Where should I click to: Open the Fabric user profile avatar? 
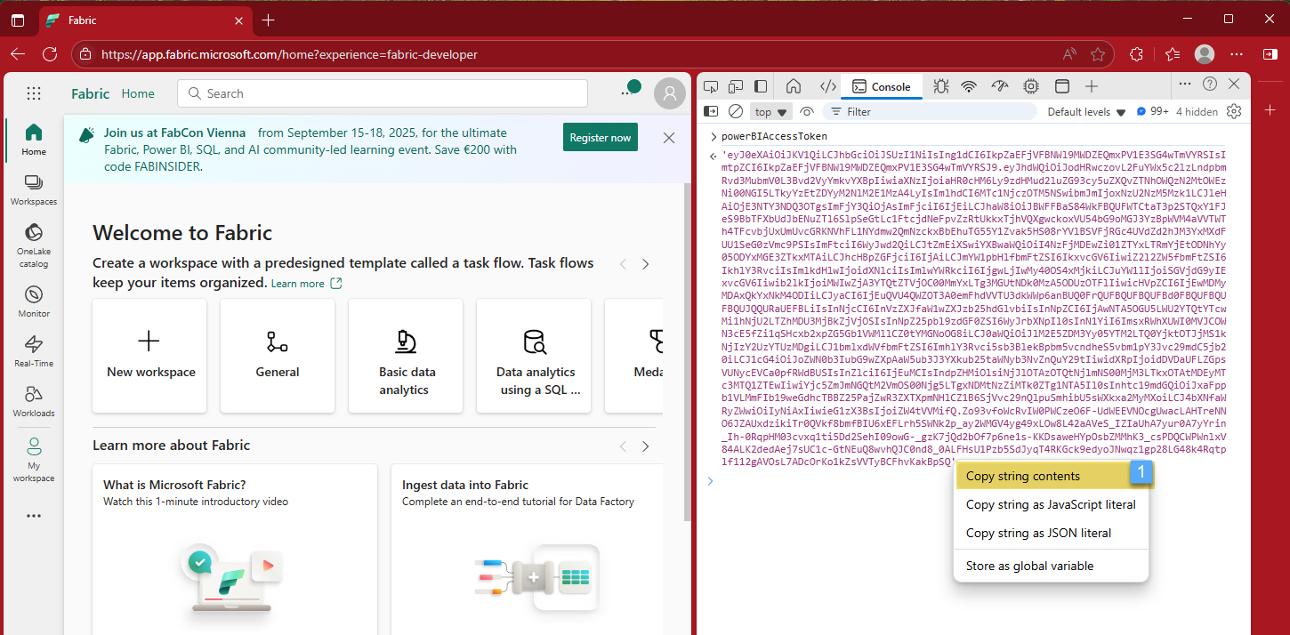669,93
